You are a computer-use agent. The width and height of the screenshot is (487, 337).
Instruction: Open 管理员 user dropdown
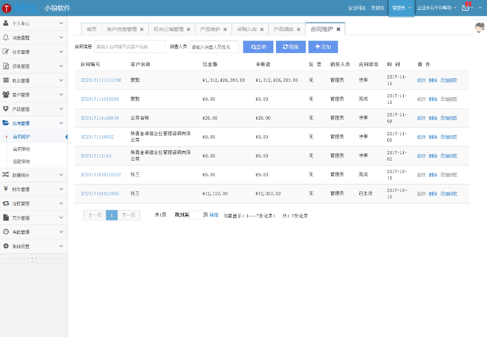coord(402,8)
